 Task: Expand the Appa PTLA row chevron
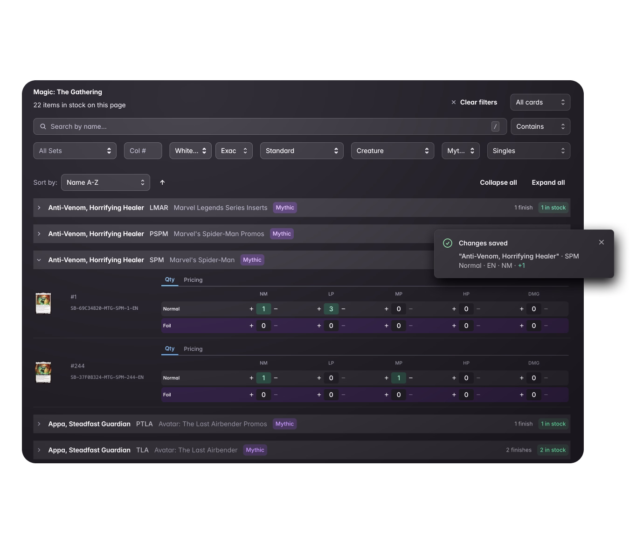click(39, 424)
